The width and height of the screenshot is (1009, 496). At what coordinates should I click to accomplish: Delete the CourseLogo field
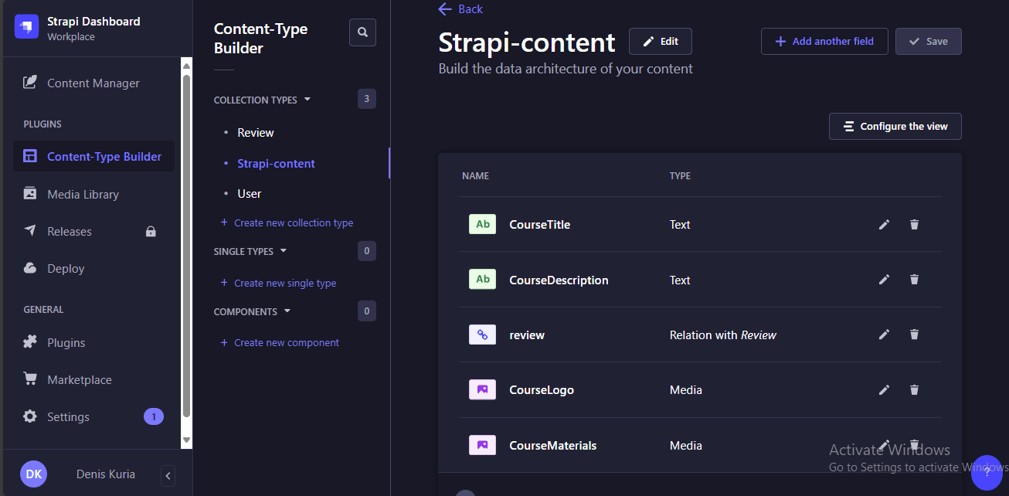click(x=915, y=390)
